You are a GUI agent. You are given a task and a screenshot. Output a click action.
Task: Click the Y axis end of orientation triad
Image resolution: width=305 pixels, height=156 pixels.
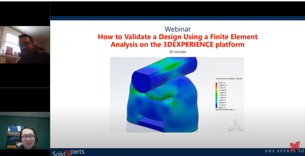pyautogui.click(x=241, y=130)
